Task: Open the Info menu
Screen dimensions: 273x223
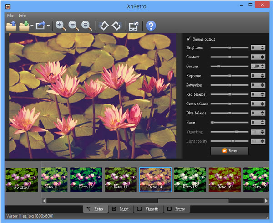Action: click(22, 16)
